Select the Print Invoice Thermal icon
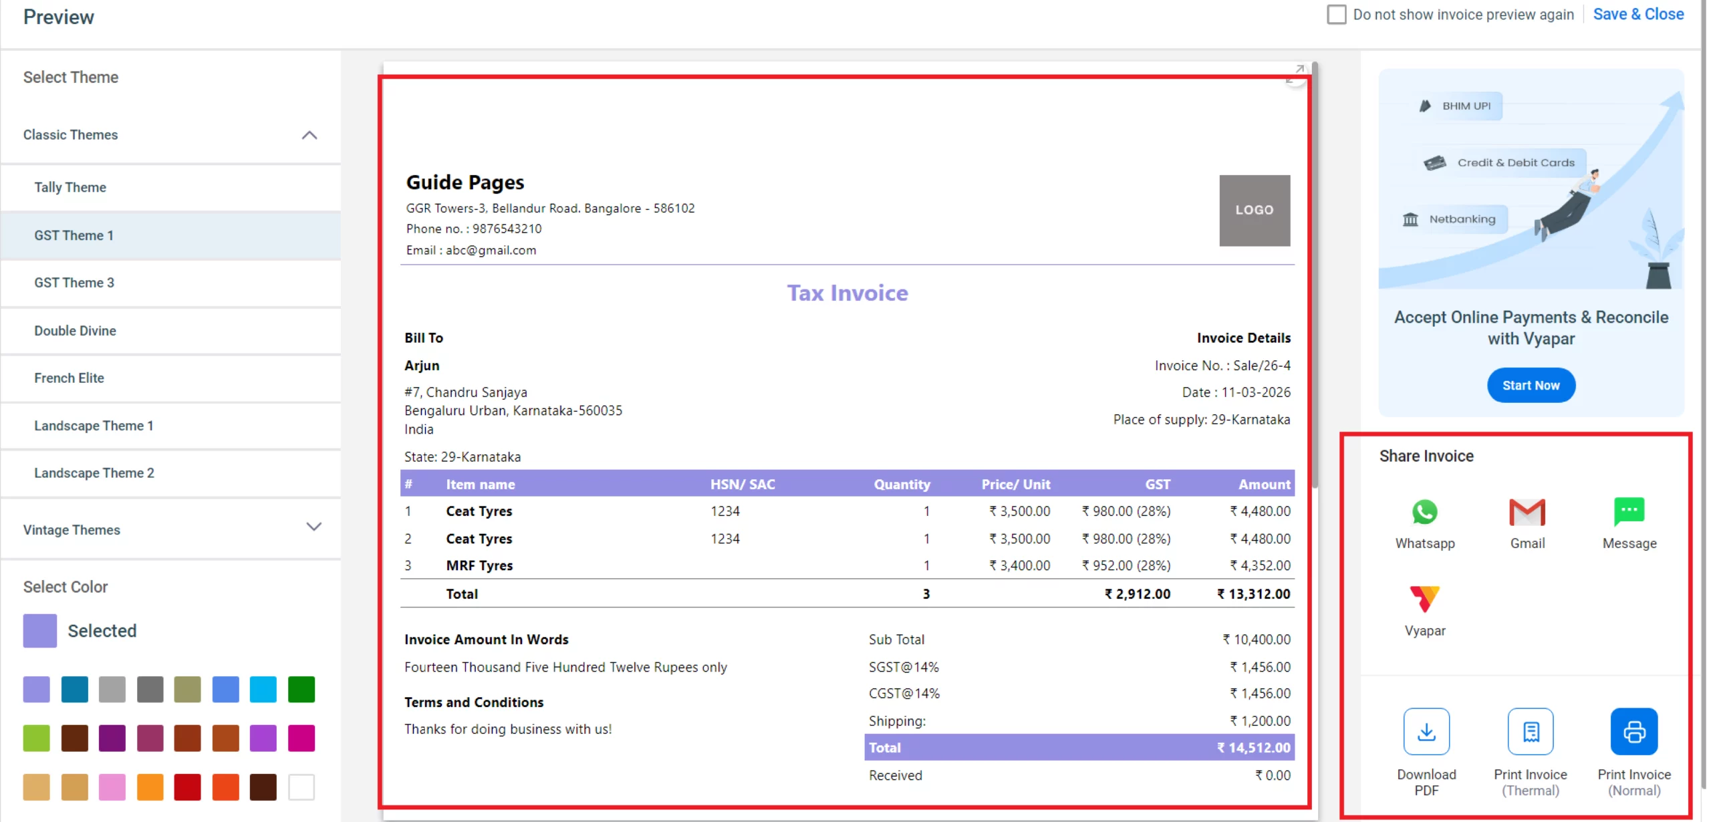Image resolution: width=1711 pixels, height=822 pixels. 1531,731
